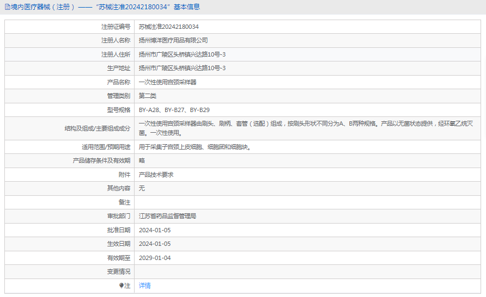Viewport: 486px width, 297px height.
Task: Select approval date 2024-01-05 in 批准日期 row
Action: (155, 230)
